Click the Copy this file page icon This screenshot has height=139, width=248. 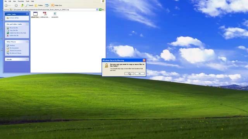pos(8,30)
